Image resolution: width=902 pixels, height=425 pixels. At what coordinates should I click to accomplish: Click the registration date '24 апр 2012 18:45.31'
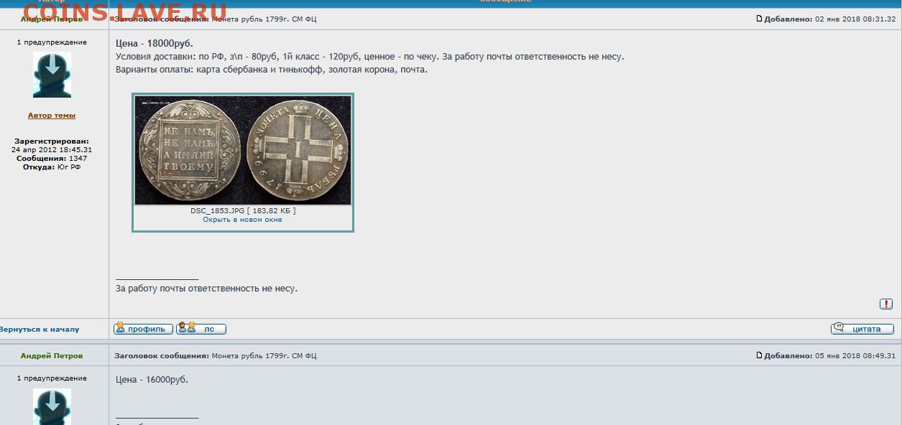point(52,149)
